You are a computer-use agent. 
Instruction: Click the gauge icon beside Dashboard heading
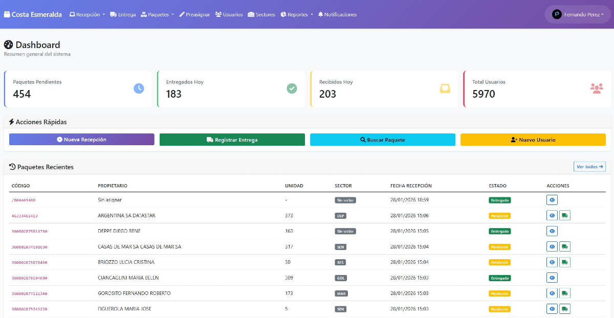8,44
